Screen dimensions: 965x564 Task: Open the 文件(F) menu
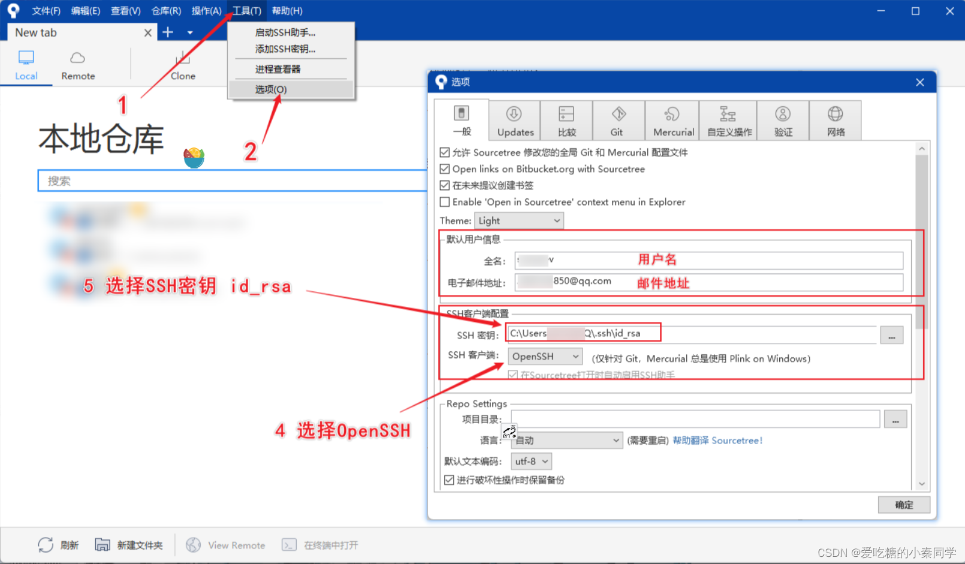click(x=46, y=11)
